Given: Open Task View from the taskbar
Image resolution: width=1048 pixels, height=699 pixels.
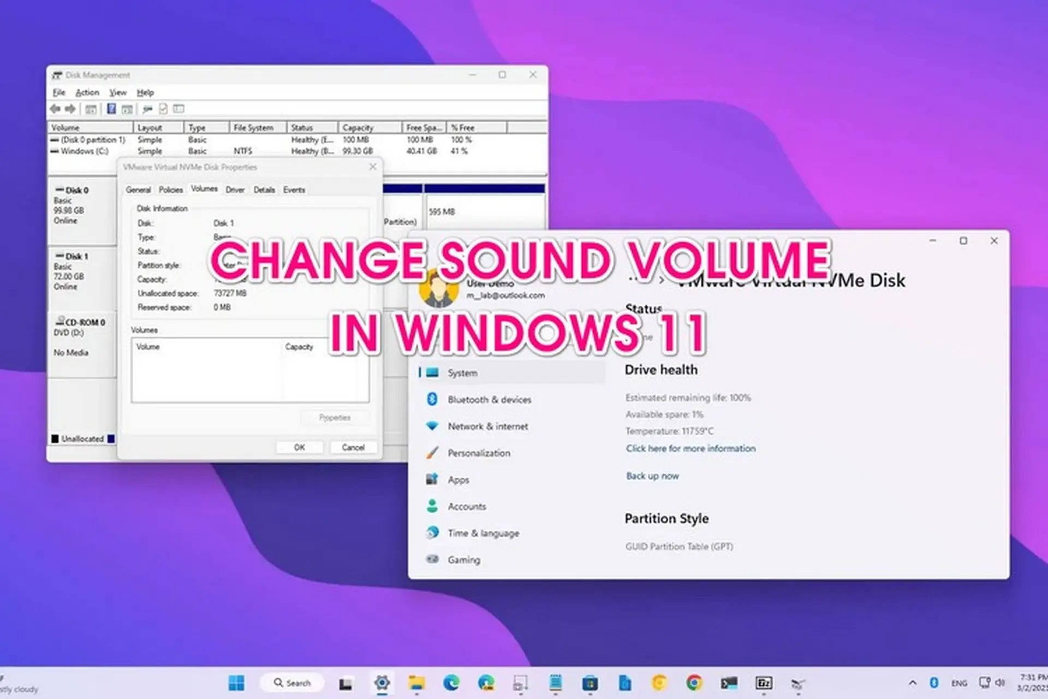Looking at the screenshot, I should click(345, 683).
